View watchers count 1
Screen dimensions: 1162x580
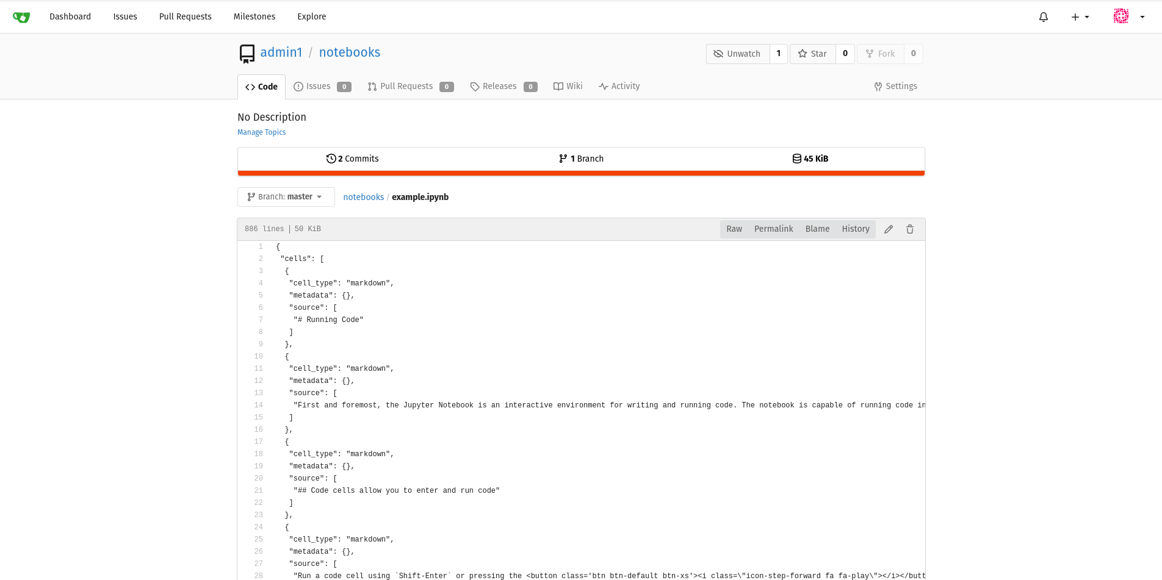click(x=779, y=54)
